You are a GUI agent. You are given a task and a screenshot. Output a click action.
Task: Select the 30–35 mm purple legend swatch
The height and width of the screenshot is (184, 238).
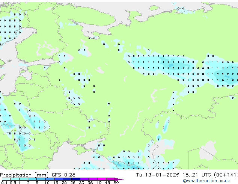[x=84, y=179]
